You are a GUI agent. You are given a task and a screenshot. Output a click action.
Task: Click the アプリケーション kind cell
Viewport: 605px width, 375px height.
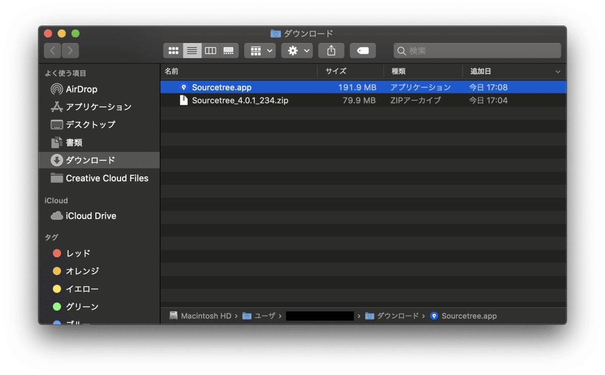[x=420, y=87]
